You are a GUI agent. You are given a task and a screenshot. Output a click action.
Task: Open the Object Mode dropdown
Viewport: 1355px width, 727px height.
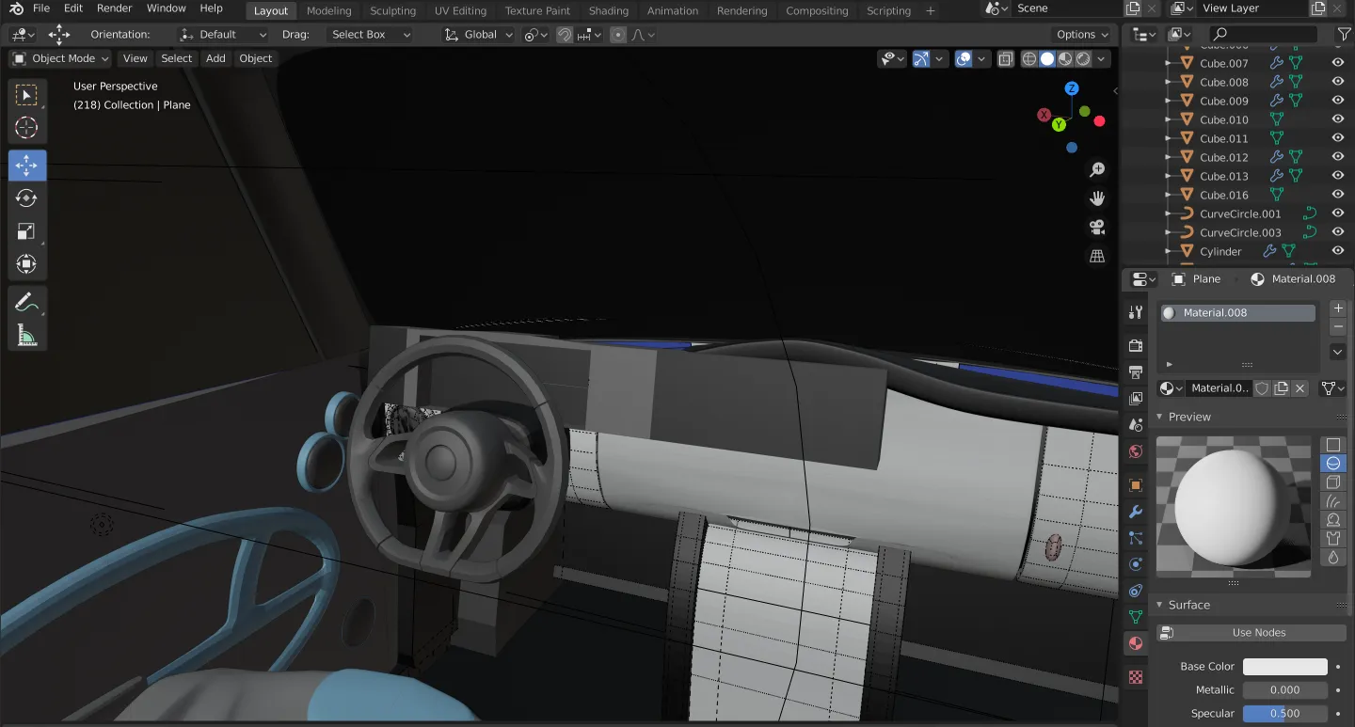pyautogui.click(x=61, y=58)
